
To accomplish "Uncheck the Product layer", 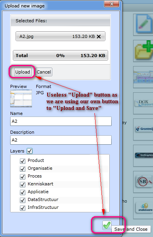I will [23, 161].
